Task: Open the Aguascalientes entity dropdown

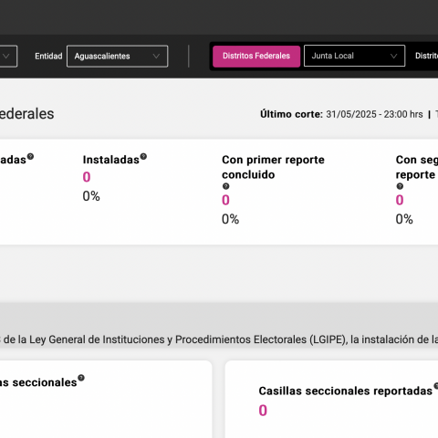Action: pos(117,56)
